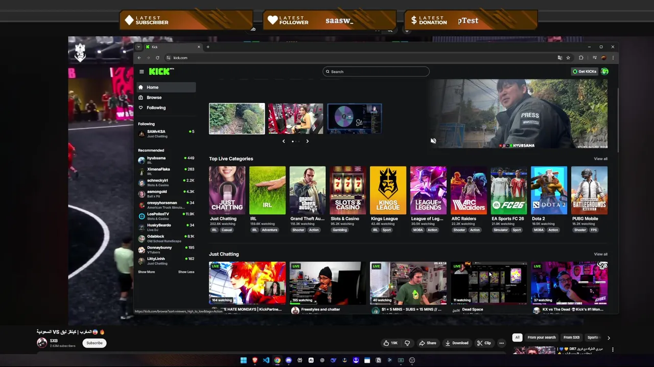Open XimenaFlaka recommended channel
The width and height of the screenshot is (654, 367).
pyautogui.click(x=166, y=171)
